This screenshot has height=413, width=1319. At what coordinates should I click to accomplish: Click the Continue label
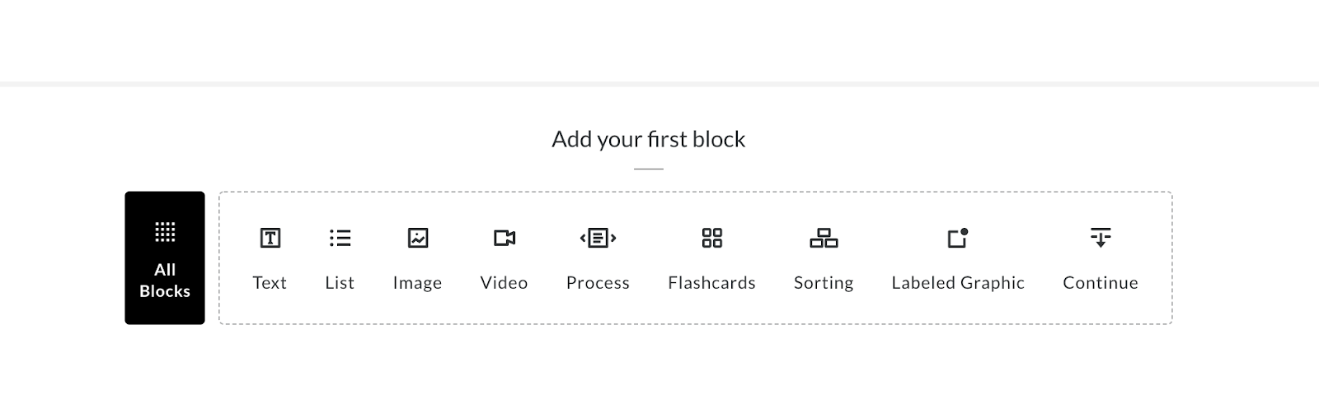point(1101,283)
